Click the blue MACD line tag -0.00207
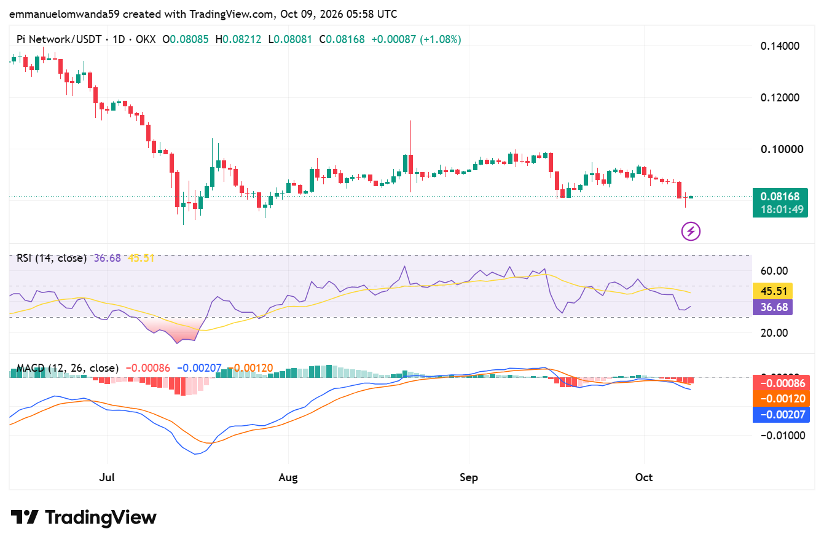 [782, 415]
